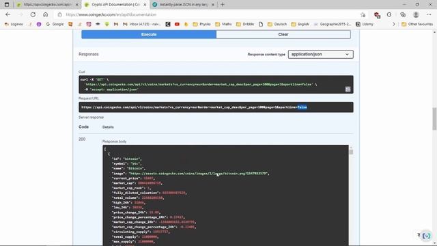This screenshot has width=437, height=246.
Task: Open the Instagram bookmark icon
Action: 89,25
